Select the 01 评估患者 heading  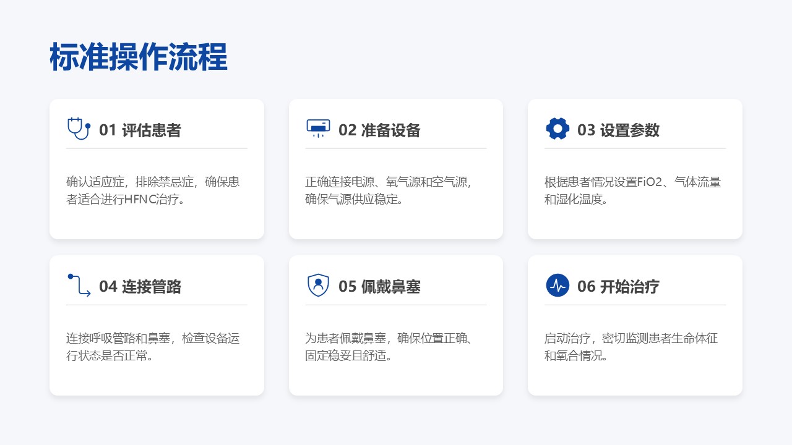(x=140, y=130)
